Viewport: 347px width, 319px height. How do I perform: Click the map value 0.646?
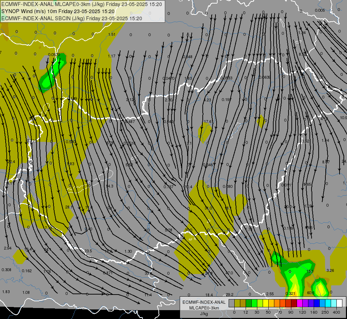(x=208, y=165)
